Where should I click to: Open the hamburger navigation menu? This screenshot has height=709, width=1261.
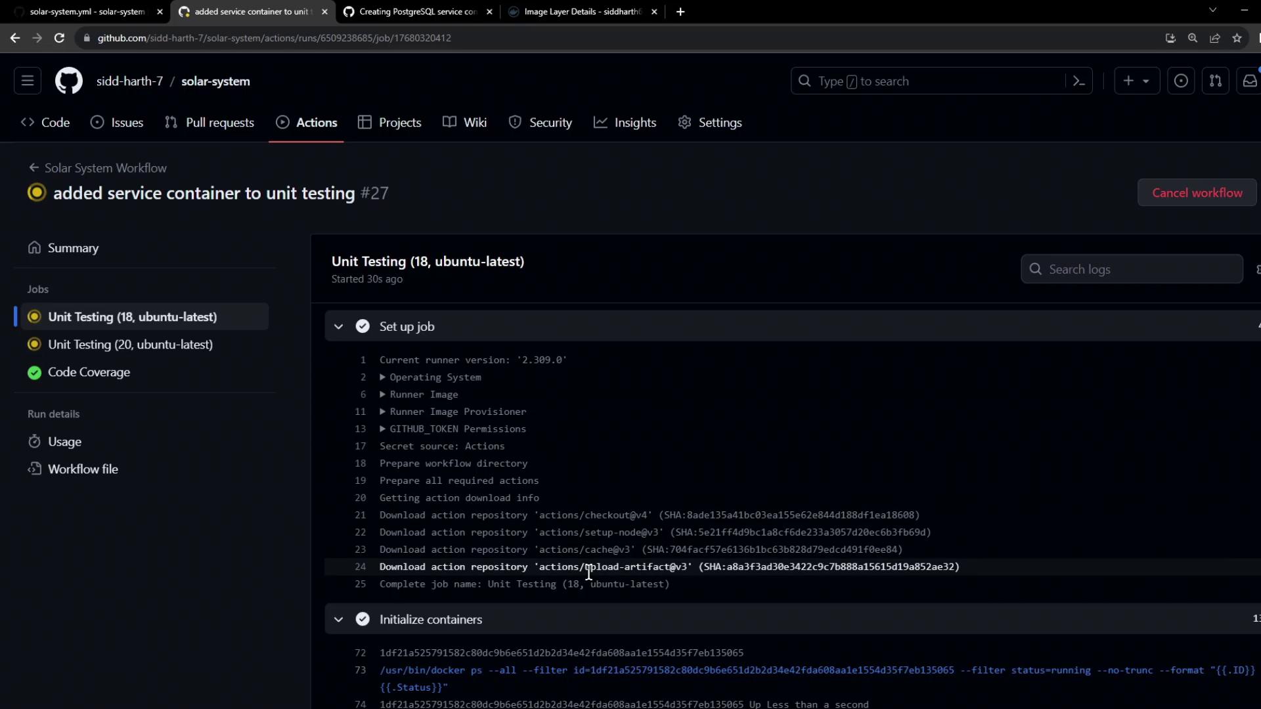[28, 81]
